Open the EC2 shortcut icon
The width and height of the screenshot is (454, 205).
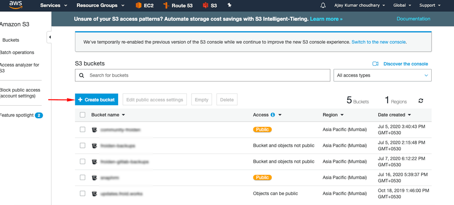(x=138, y=5)
